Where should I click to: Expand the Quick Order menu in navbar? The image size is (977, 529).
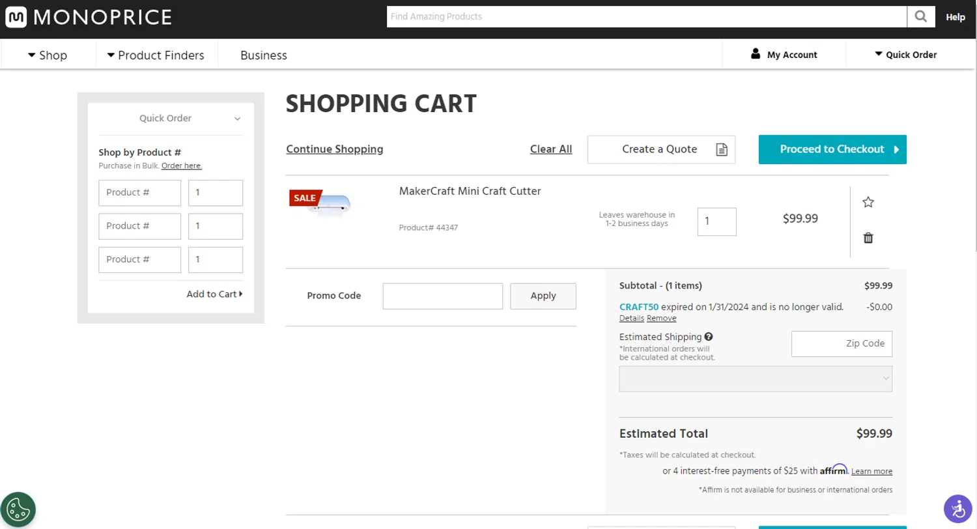(x=905, y=55)
